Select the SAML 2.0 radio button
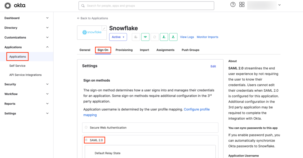This screenshot has height=158, width=303. pyautogui.click(x=86, y=140)
